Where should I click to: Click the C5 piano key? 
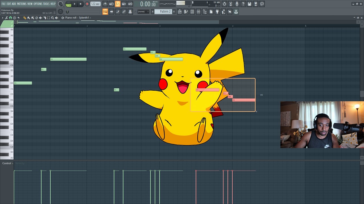click(7, 106)
